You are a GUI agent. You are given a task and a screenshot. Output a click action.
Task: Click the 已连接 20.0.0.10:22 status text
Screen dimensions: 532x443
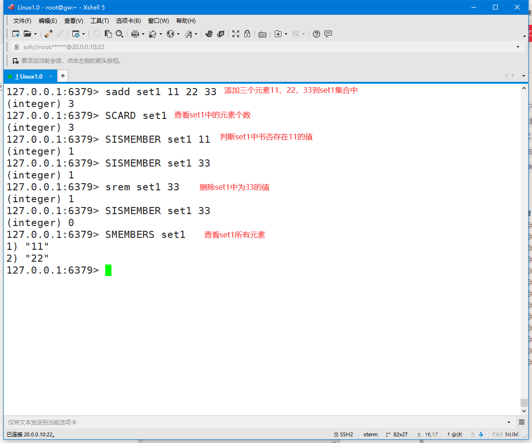point(31,434)
